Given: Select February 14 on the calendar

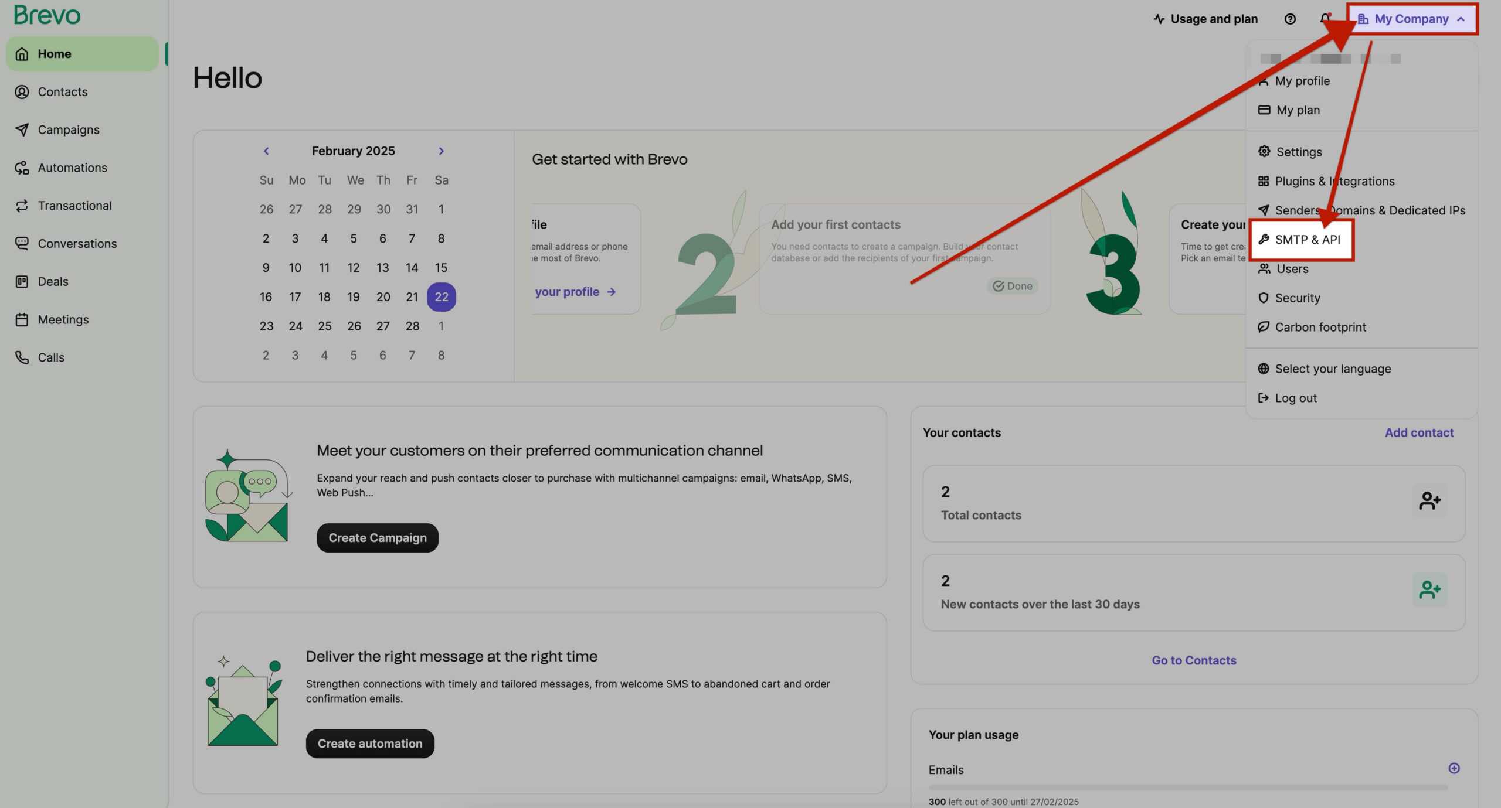Looking at the screenshot, I should 412,268.
